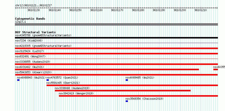Open the truncated nsv60355 label at right

(219, 67)
